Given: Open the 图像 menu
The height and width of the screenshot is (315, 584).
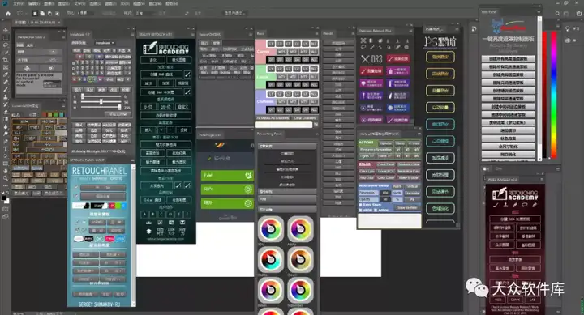Looking at the screenshot, I should click(49, 4).
